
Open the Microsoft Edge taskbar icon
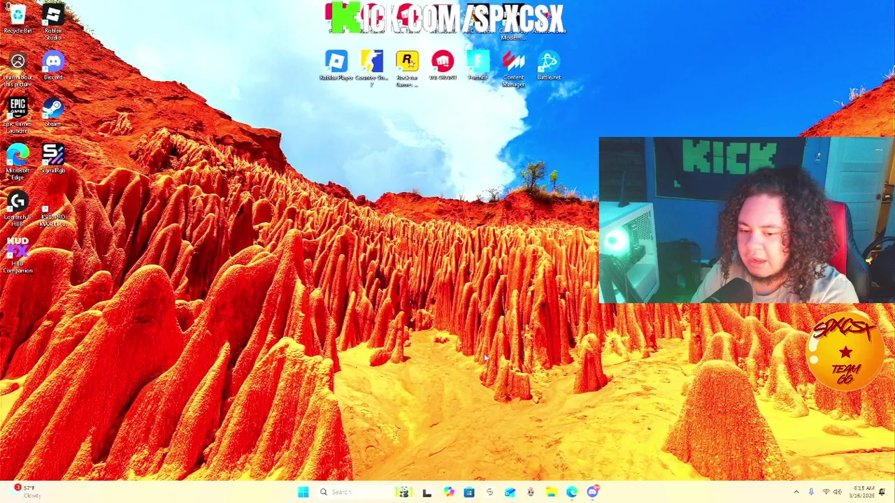click(572, 493)
